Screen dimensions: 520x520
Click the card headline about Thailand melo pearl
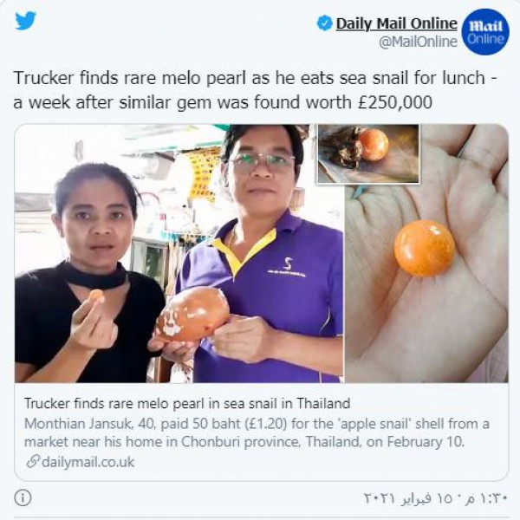click(187, 404)
